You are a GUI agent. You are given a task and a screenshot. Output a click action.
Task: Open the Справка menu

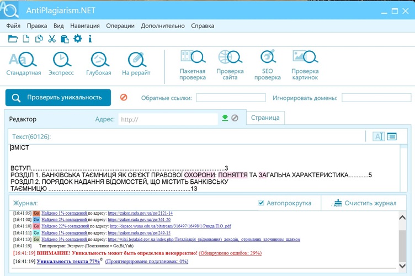pos(203,26)
